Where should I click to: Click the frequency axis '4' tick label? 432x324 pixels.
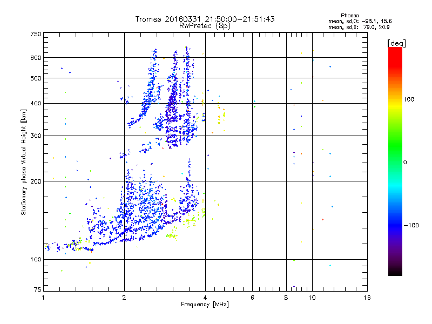205,298
